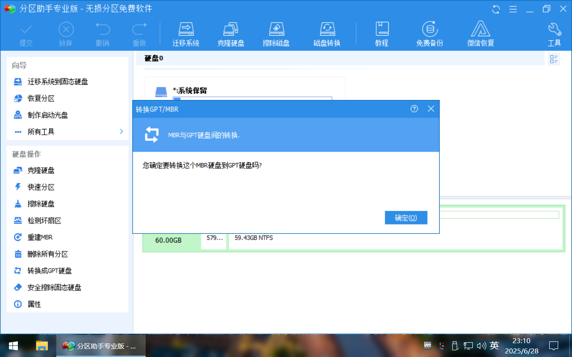Open File Explorer from taskbar
Image resolution: width=572 pixels, height=357 pixels.
(x=42, y=346)
